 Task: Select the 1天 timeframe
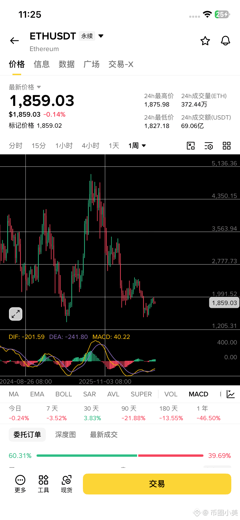coord(114,146)
